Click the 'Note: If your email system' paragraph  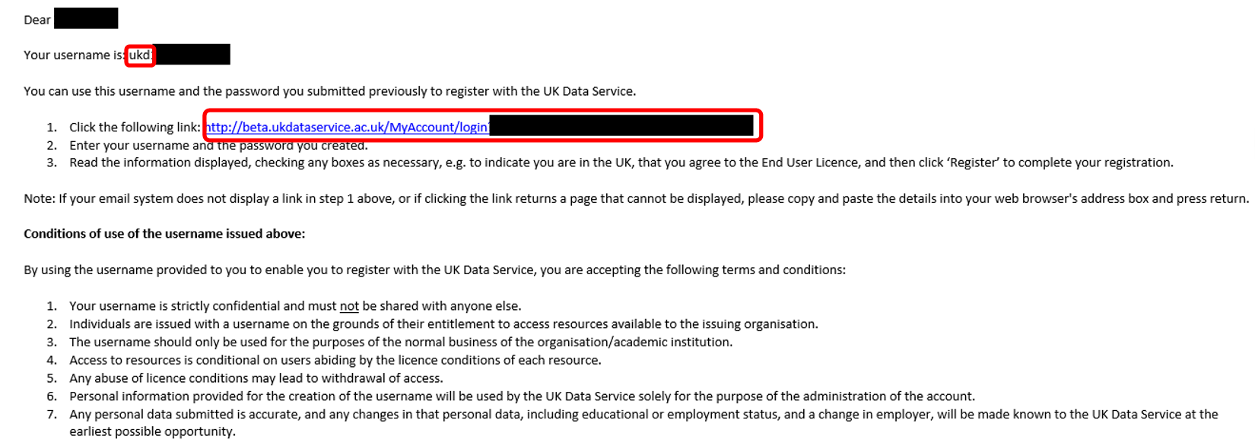click(x=636, y=199)
